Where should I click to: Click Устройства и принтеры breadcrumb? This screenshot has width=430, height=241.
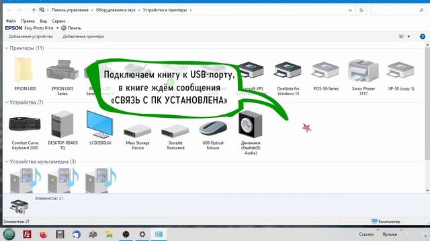(x=165, y=10)
